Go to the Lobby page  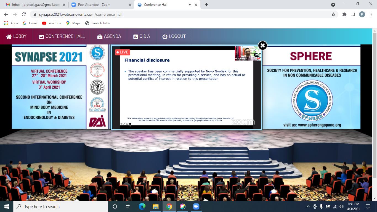point(16,36)
